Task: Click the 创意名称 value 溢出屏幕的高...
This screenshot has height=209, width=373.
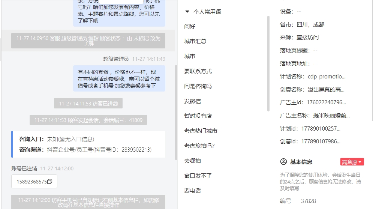Action: [326, 90]
